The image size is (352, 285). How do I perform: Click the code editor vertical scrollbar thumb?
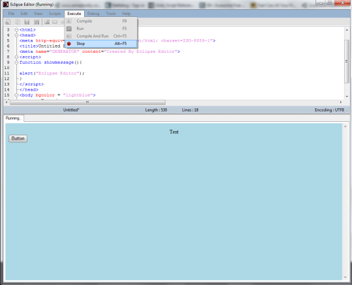tap(347, 61)
